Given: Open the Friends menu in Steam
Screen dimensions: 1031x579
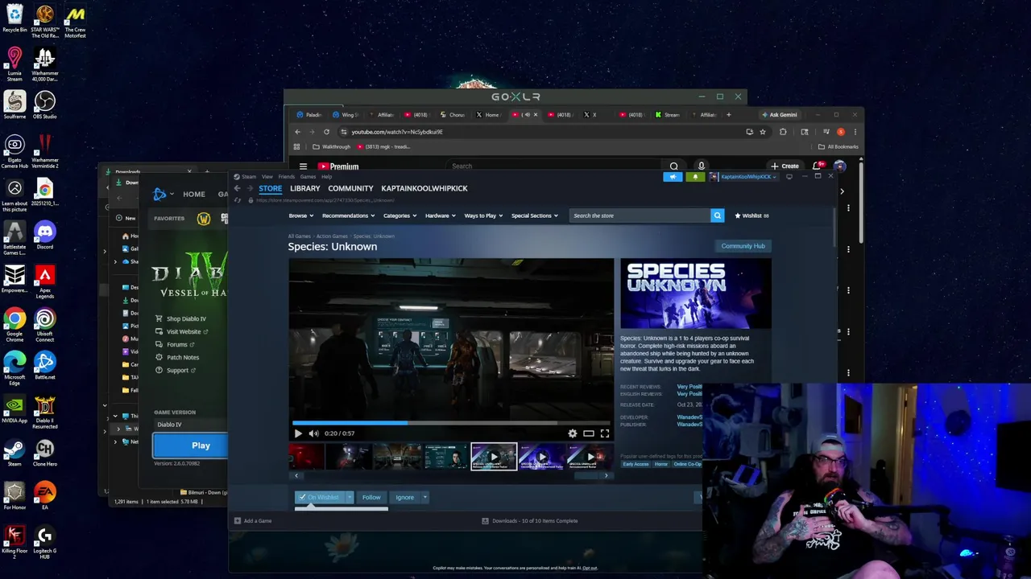Looking at the screenshot, I should 286,177.
